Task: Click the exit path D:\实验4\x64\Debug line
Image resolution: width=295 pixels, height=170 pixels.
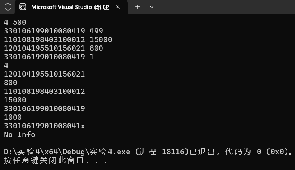Action: tap(148, 152)
